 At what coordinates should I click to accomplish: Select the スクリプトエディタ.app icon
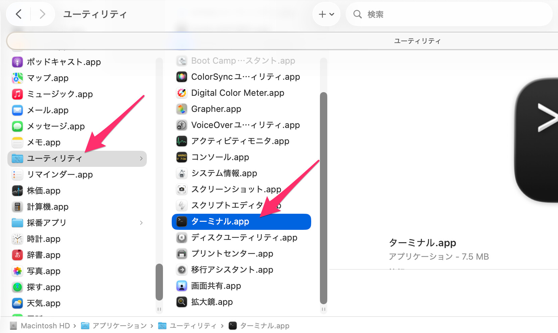(182, 205)
